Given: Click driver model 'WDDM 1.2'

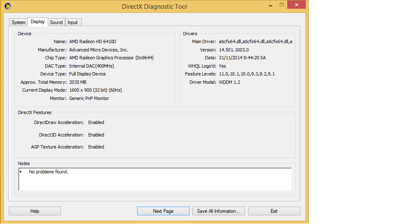Looking at the screenshot, I should [229, 82].
